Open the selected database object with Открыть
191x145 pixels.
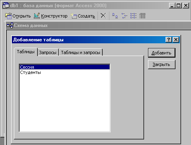point(18,16)
